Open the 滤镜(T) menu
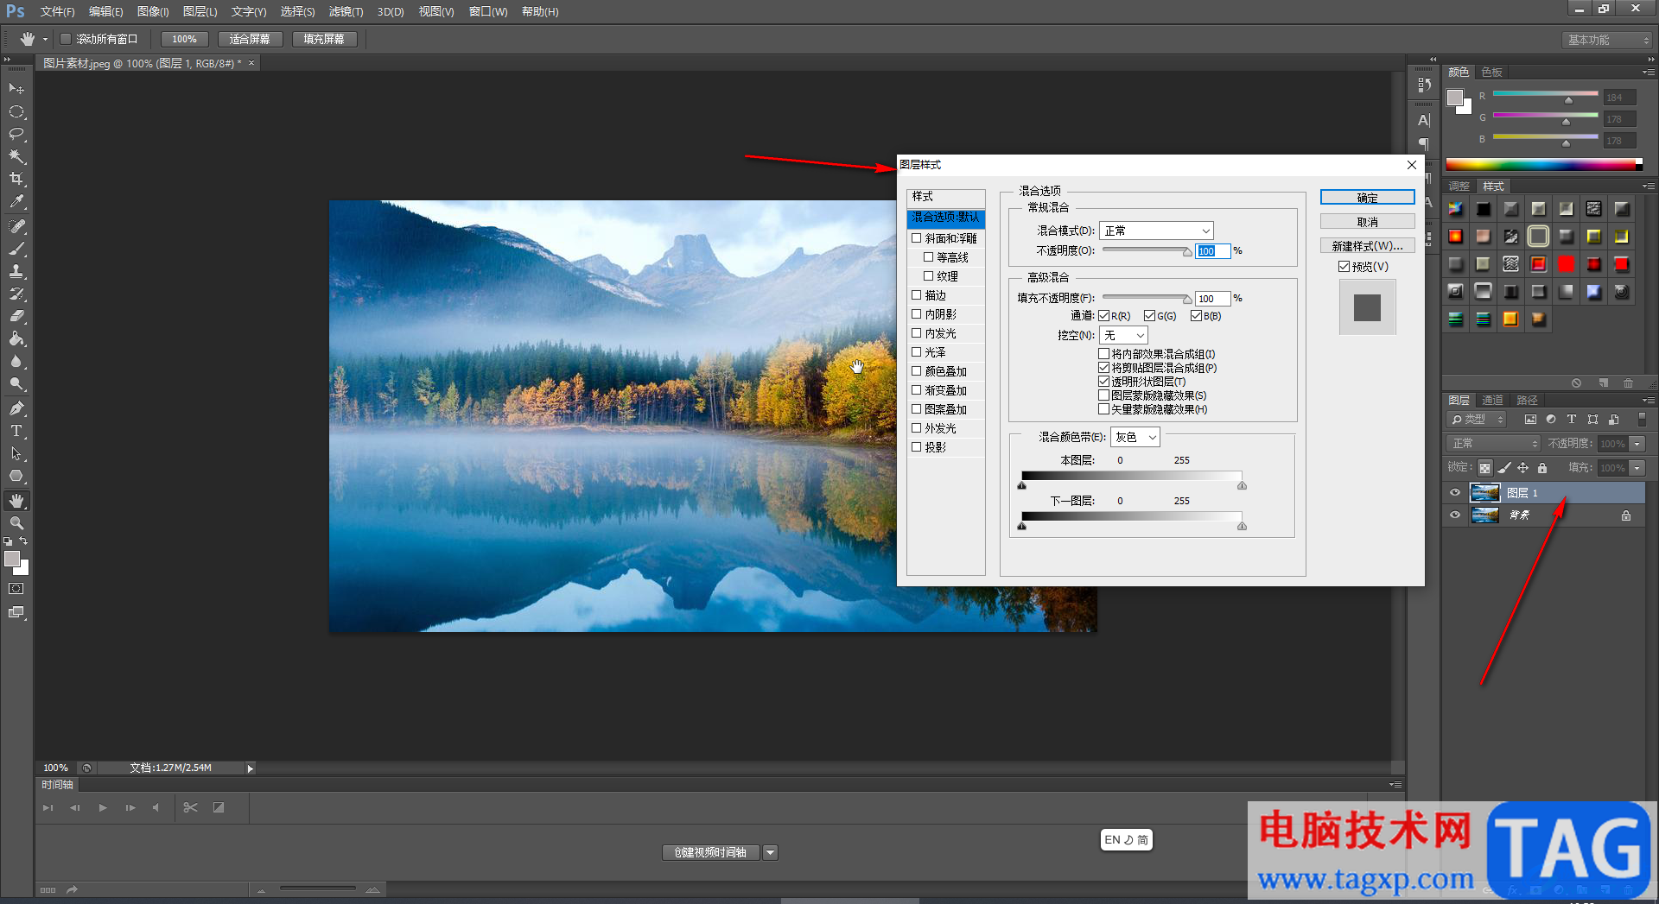1659x904 pixels. click(346, 12)
